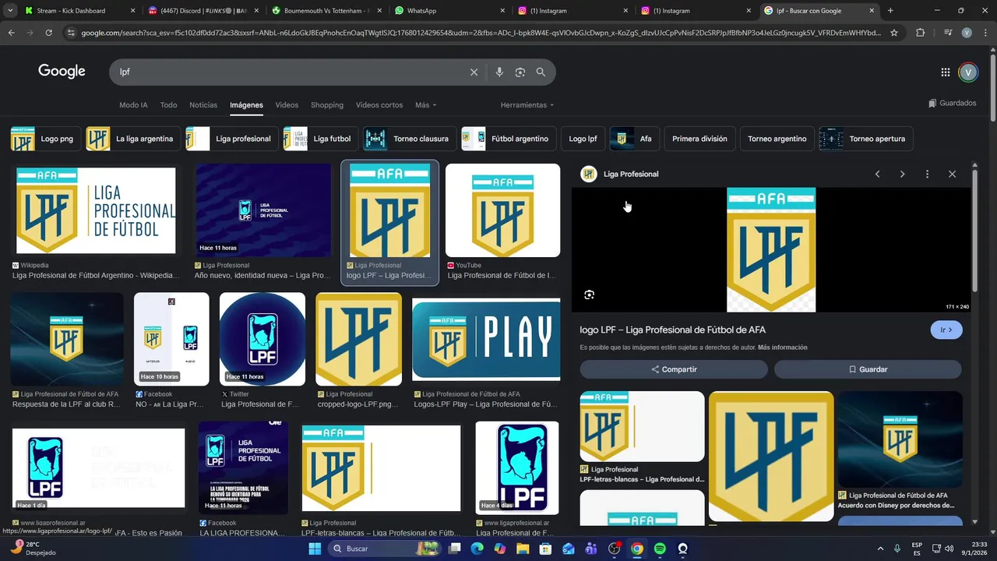Image resolution: width=997 pixels, height=561 pixels.
Task: Click the Lens icon on the previewed image
Action: (x=589, y=295)
